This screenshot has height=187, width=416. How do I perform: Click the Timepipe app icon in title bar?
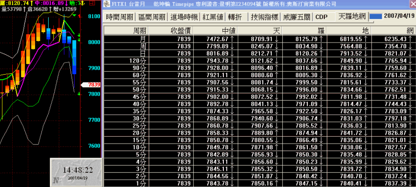tap(107, 4)
